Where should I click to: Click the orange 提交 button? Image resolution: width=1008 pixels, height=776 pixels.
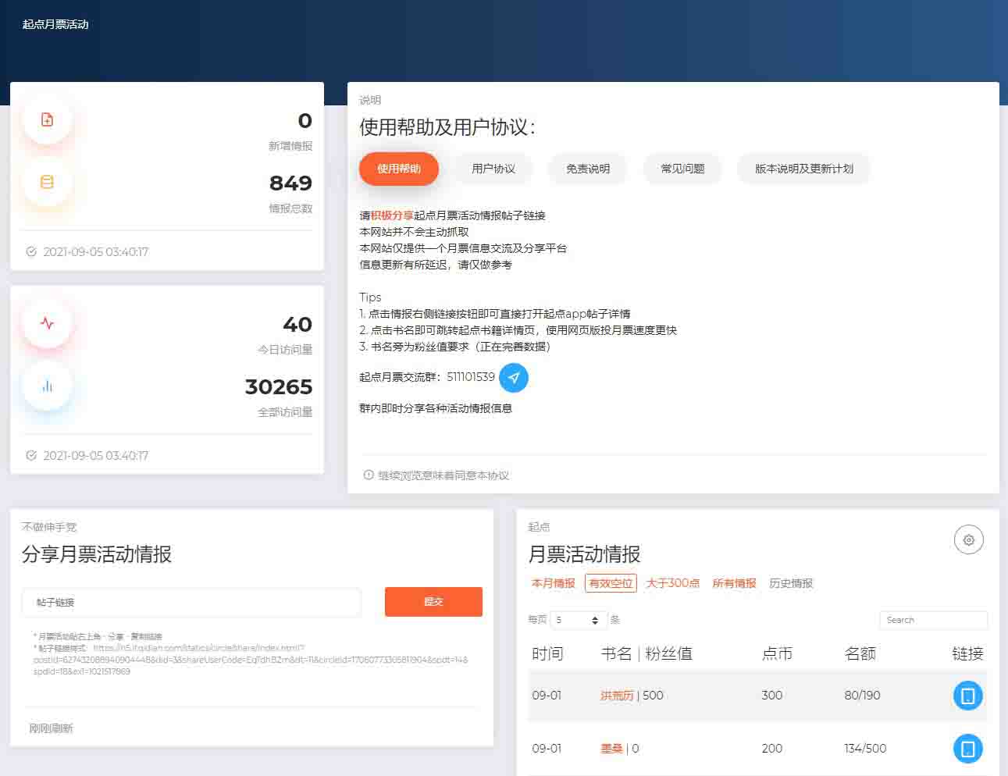coord(433,602)
